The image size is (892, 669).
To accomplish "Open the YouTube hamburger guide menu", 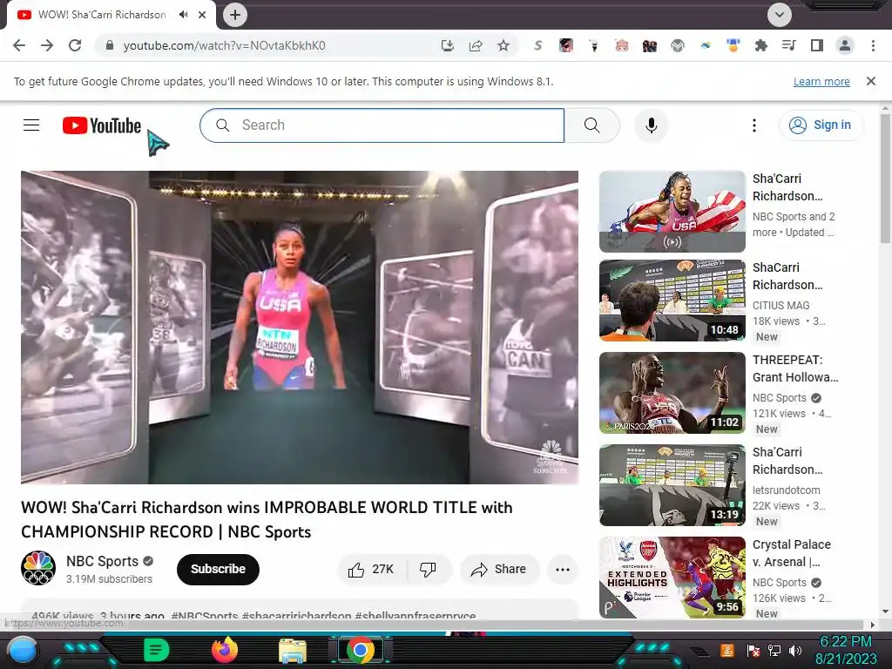I will tap(31, 125).
